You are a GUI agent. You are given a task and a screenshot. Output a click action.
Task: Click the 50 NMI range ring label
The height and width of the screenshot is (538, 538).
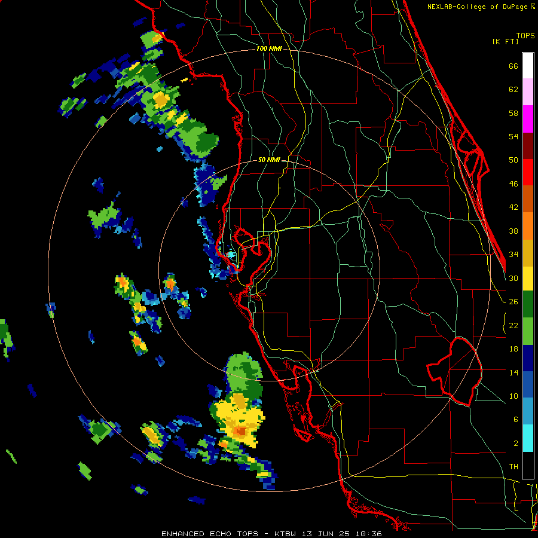point(269,160)
